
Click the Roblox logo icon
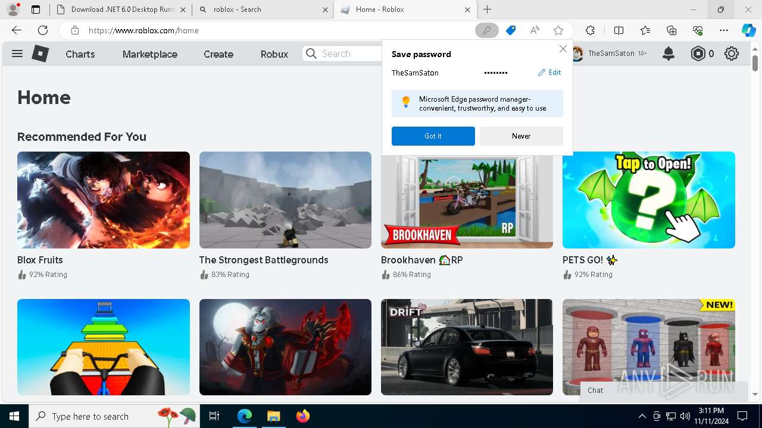[x=40, y=53]
